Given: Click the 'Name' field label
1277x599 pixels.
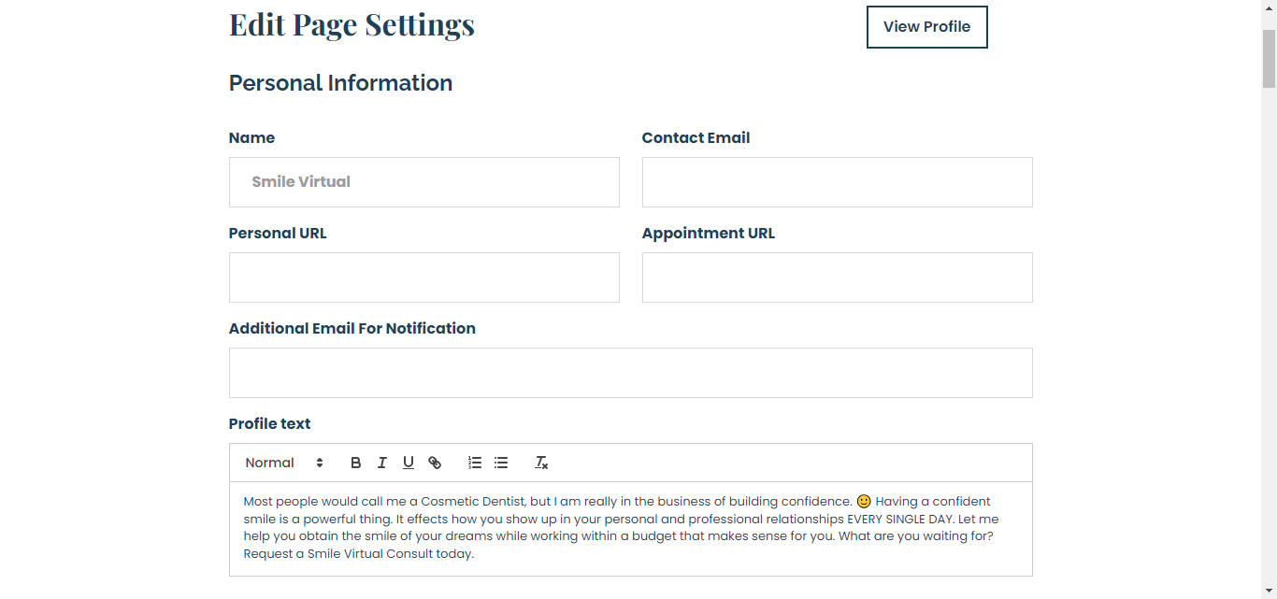Looking at the screenshot, I should point(251,137).
